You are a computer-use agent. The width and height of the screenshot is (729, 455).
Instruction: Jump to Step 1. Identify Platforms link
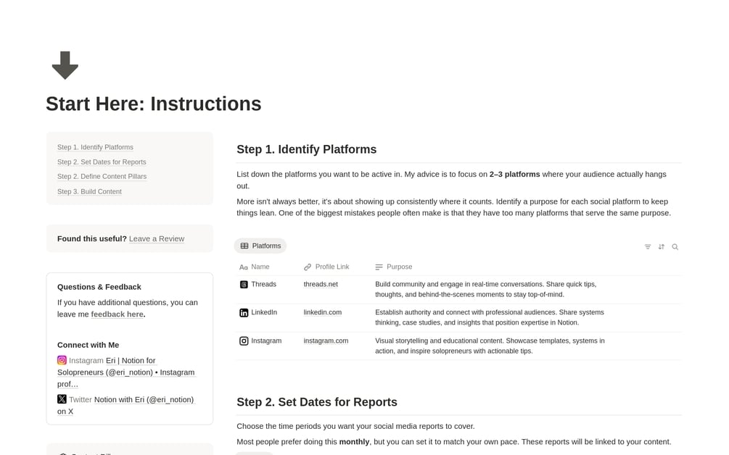[95, 147]
